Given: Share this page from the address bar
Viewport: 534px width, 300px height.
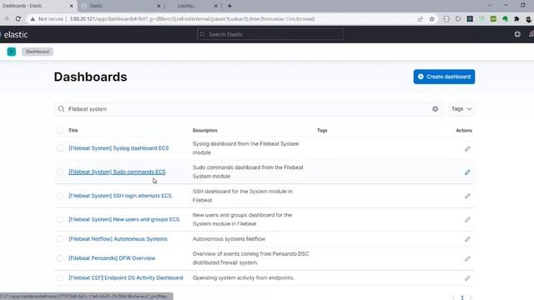Looking at the screenshot, I should [420, 19].
